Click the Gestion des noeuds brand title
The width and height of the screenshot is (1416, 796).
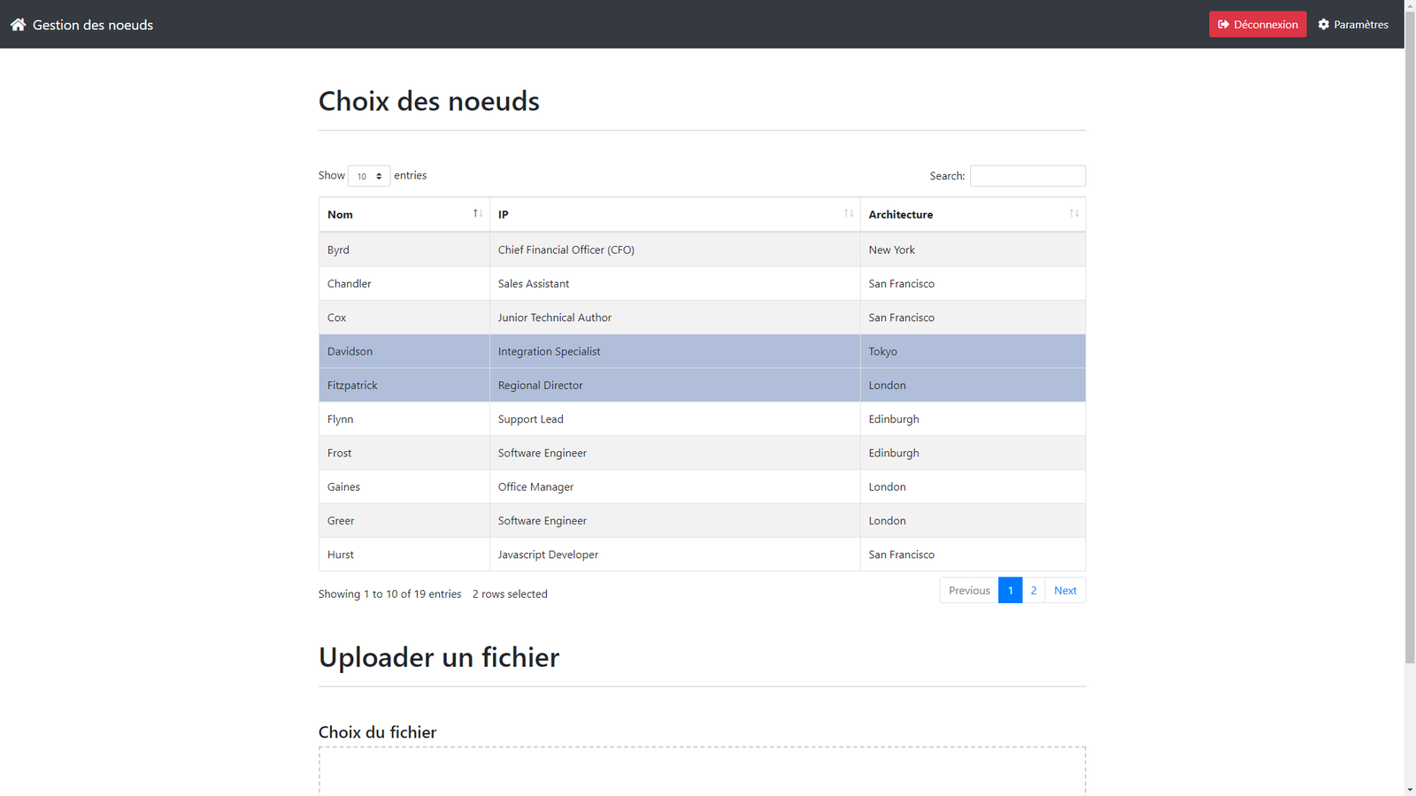(93, 25)
